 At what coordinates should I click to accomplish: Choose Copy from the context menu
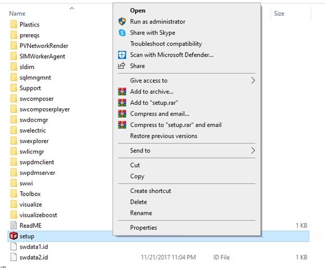186,176
